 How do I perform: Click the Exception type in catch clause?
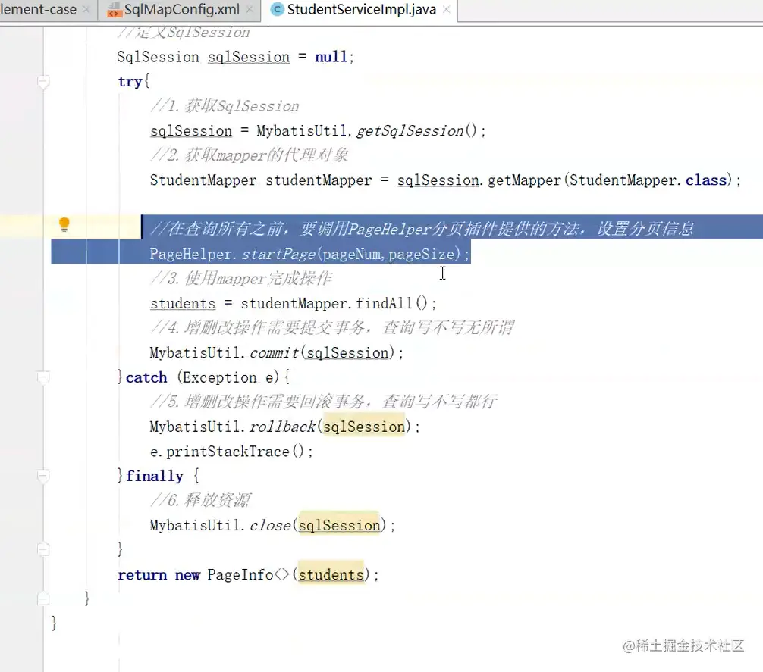[219, 377]
